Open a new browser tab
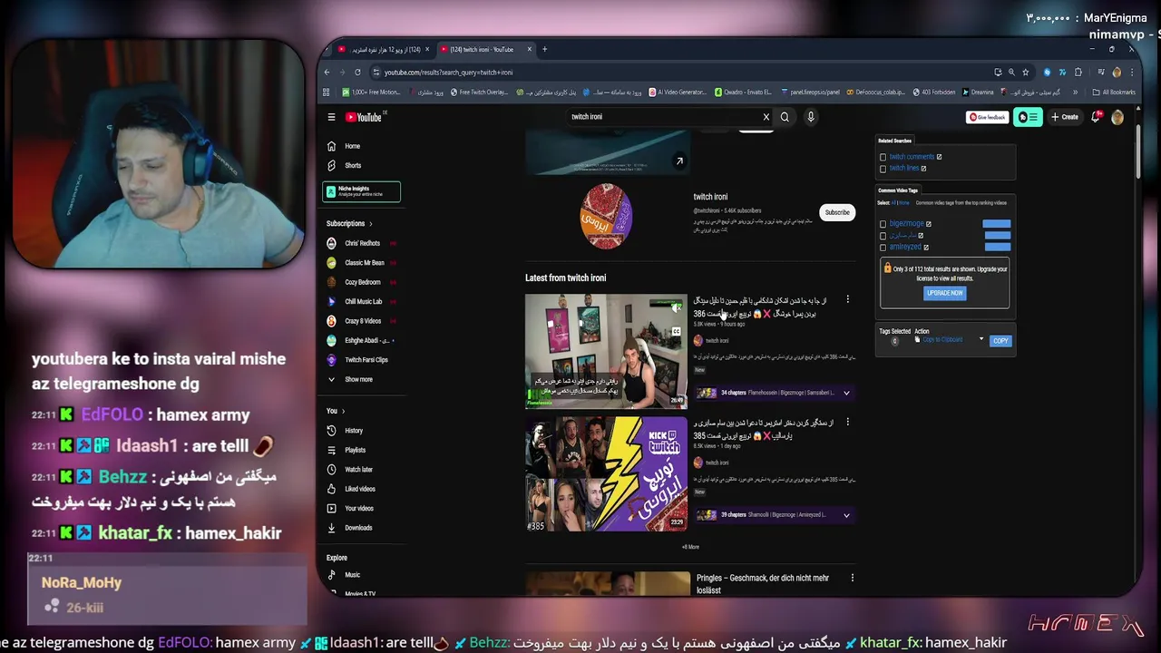Image resolution: width=1161 pixels, height=653 pixels. point(544,49)
